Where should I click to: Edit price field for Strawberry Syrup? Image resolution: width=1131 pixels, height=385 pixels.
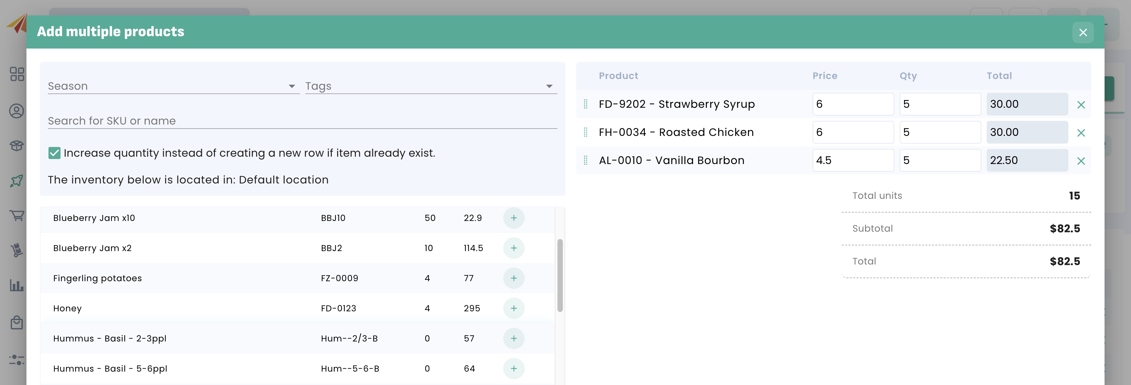(852, 104)
